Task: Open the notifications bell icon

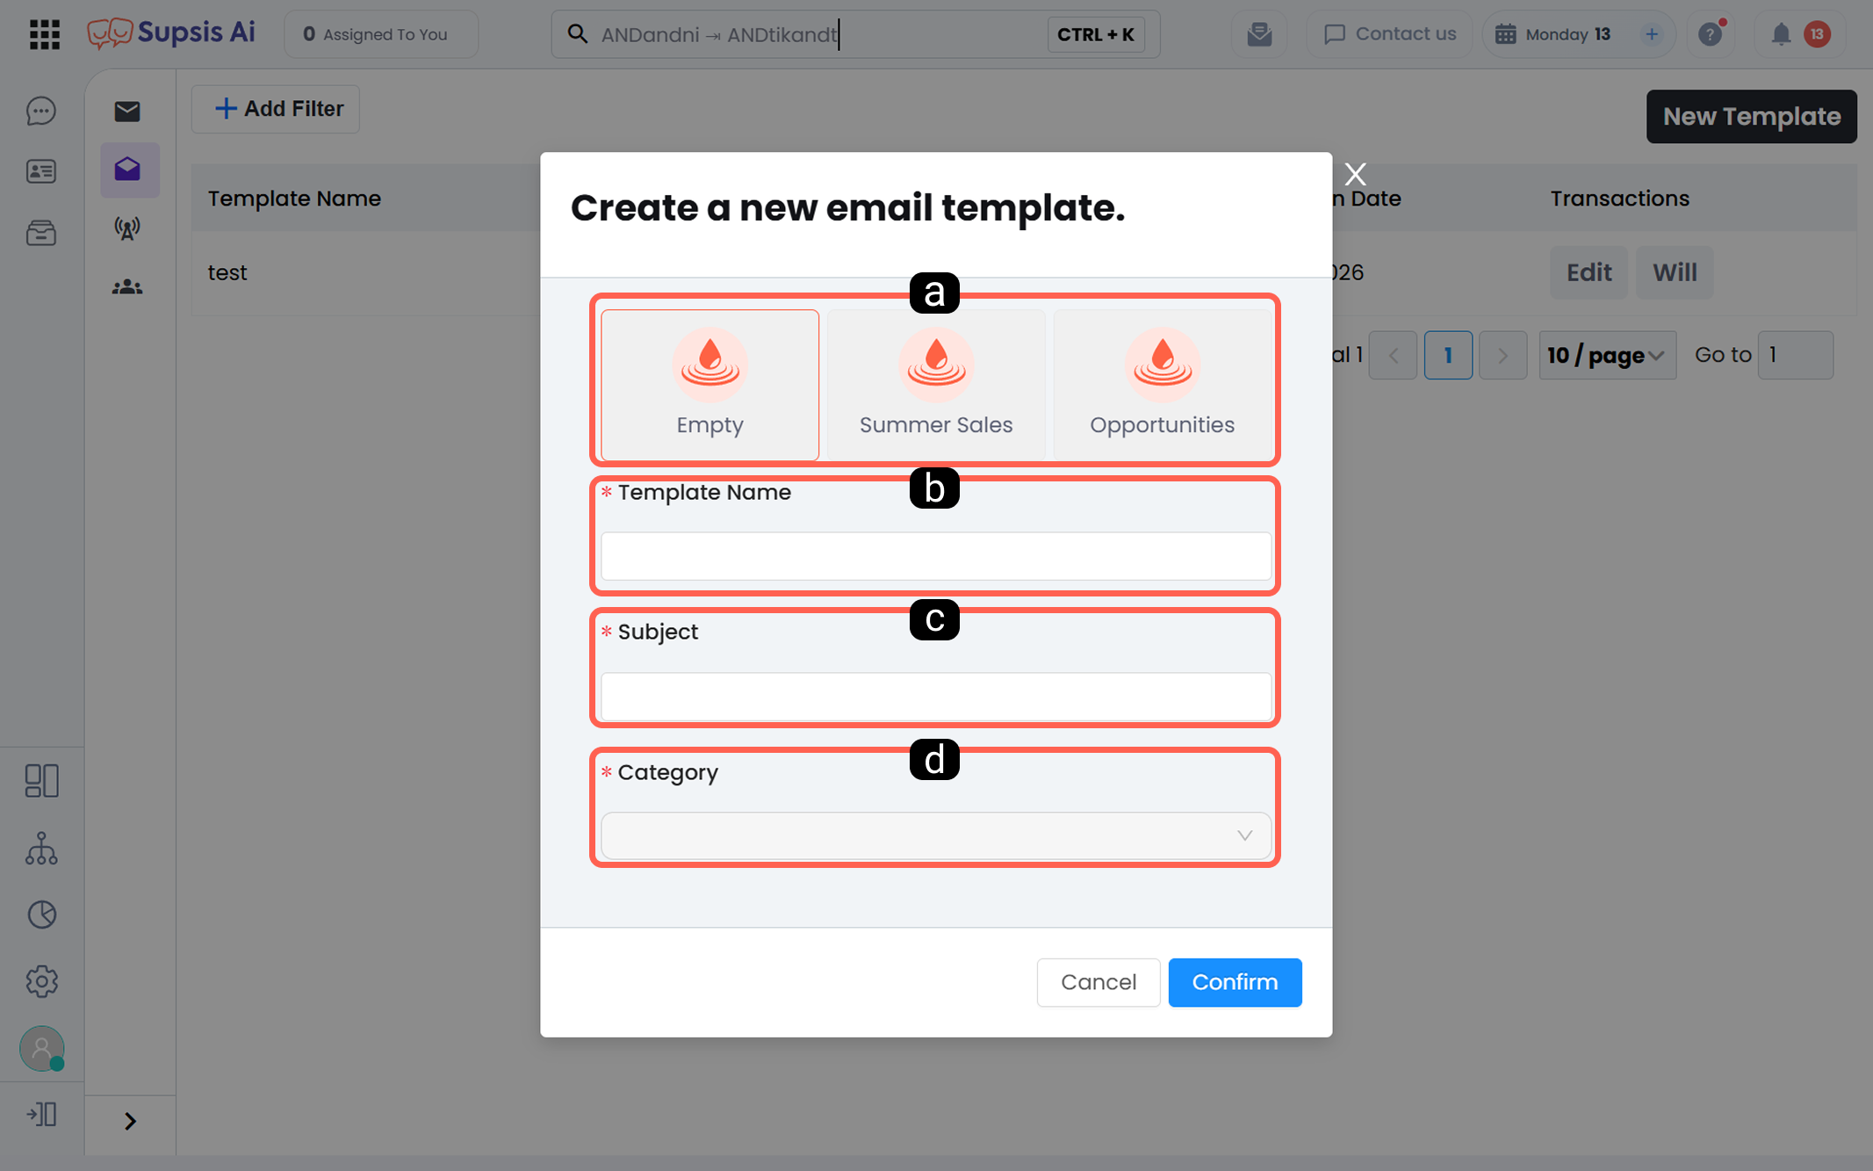Action: coord(1781,34)
